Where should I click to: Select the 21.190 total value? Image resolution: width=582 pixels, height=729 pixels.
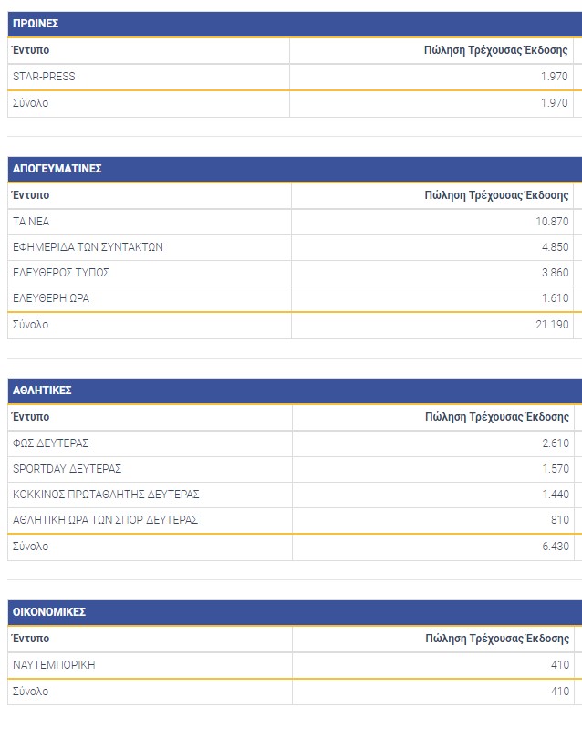coord(551,325)
